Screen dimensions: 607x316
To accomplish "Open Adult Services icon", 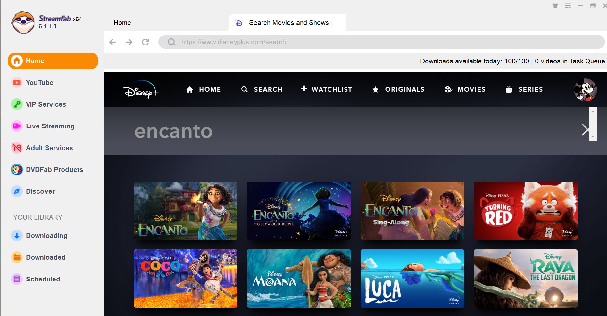I will [x=17, y=148].
